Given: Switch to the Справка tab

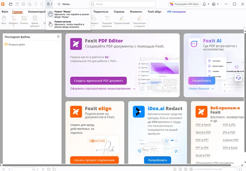Looking at the screenshot, I should pyautogui.click(x=119, y=12).
